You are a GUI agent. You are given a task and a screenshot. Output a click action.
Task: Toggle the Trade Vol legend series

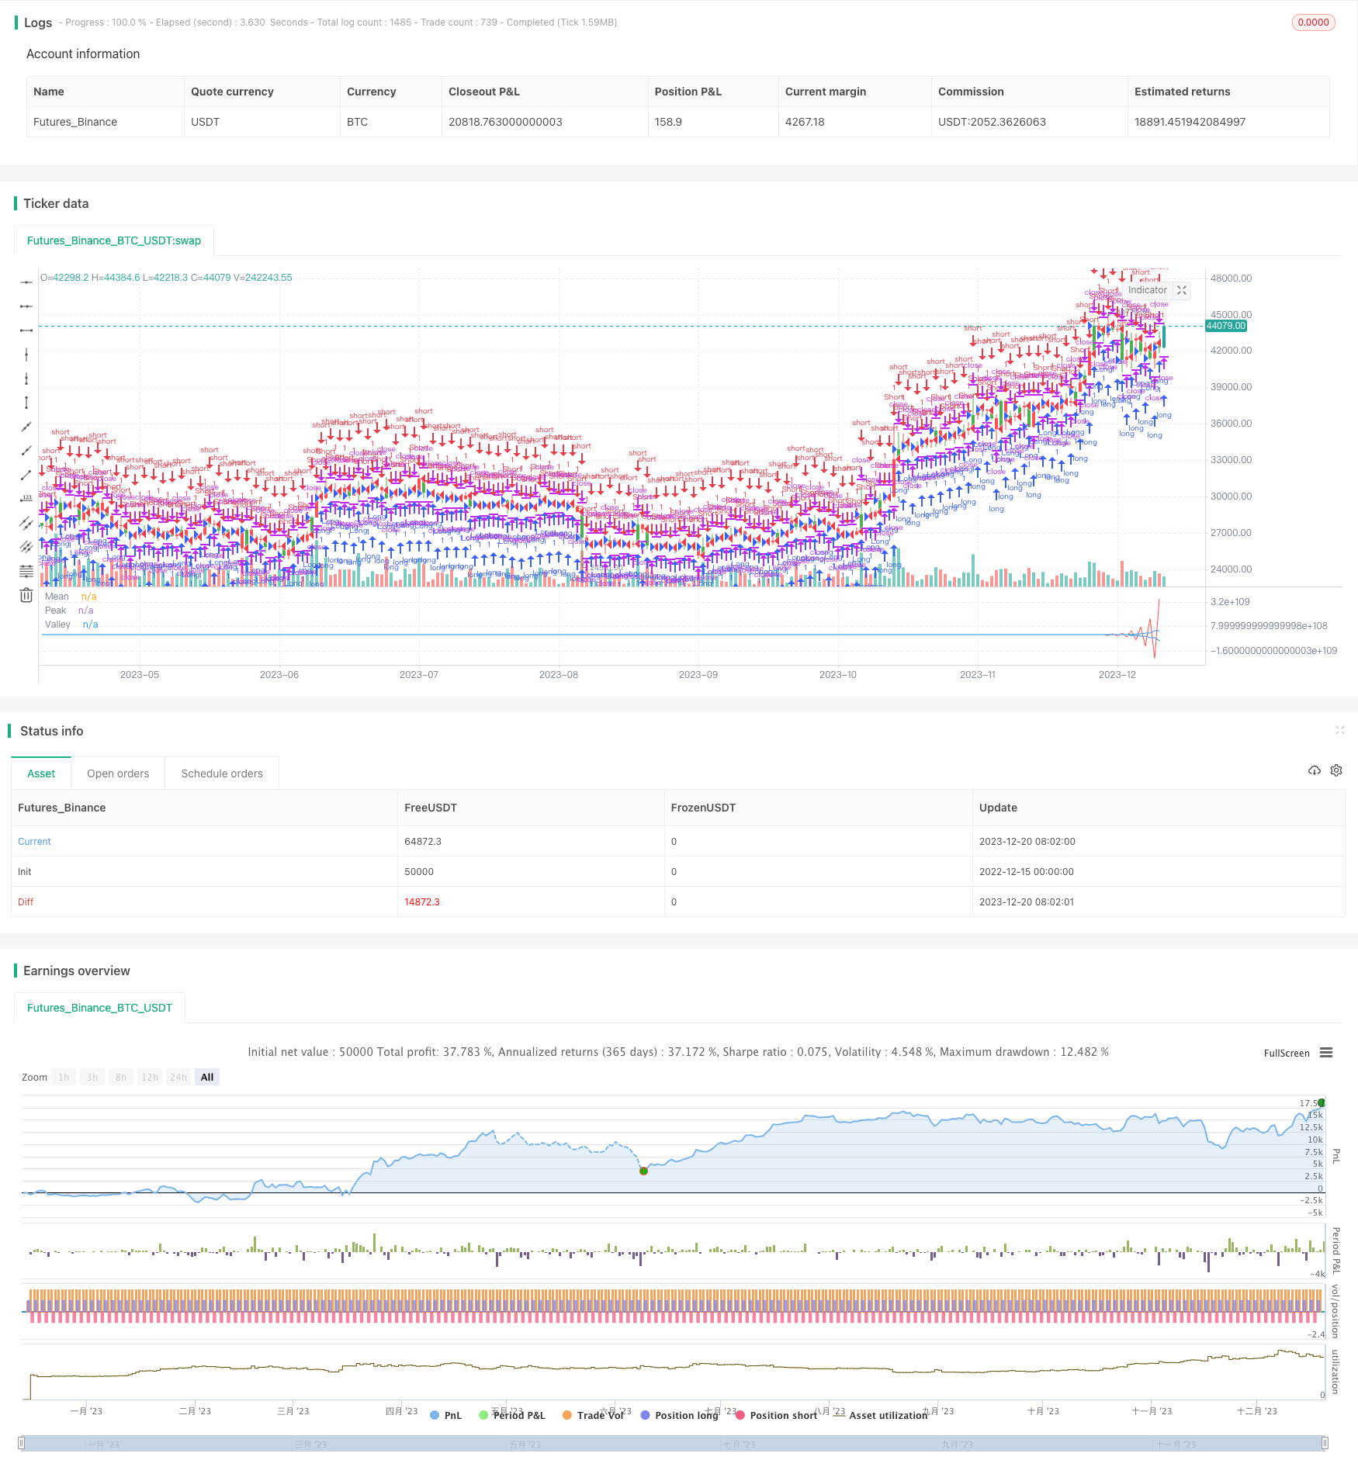pos(594,1416)
